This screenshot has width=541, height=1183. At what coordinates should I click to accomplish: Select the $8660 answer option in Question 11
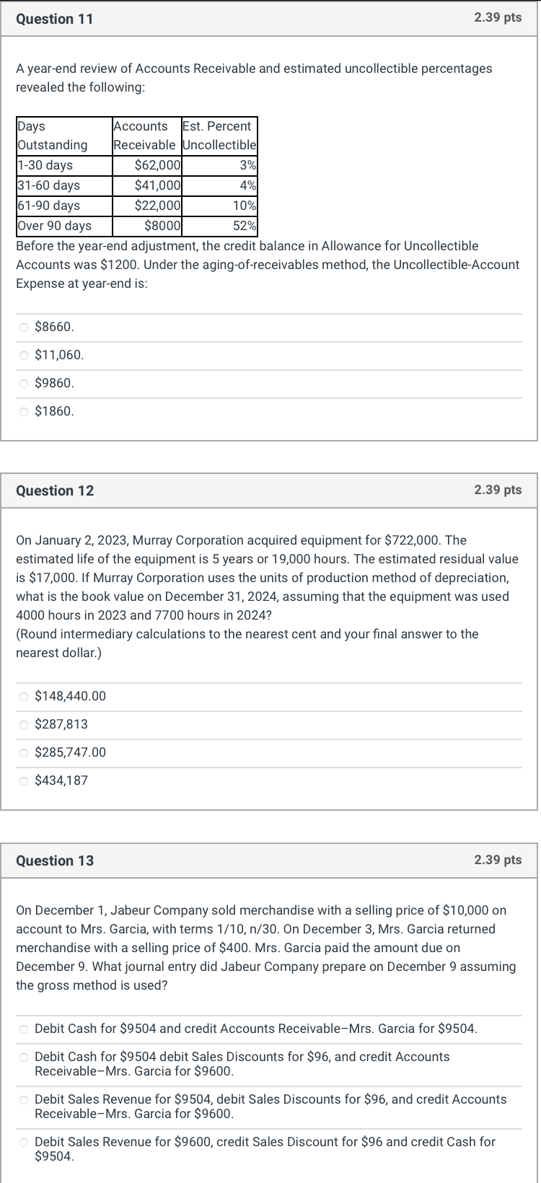24,327
